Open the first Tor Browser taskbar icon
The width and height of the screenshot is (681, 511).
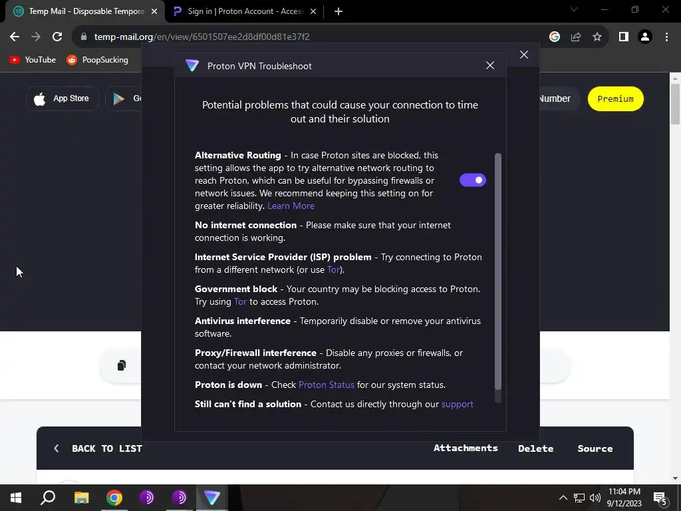pyautogui.click(x=147, y=498)
